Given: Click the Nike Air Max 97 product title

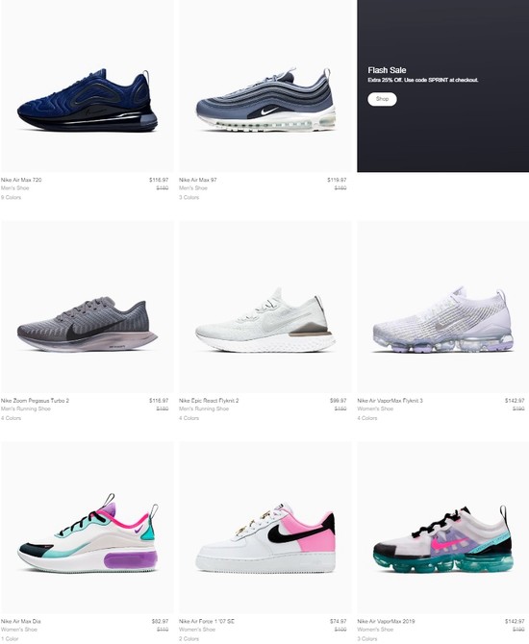Looking at the screenshot, I should point(198,180).
